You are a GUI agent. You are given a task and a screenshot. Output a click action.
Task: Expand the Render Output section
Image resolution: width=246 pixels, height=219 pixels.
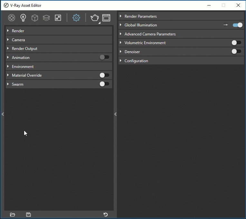[24, 49]
